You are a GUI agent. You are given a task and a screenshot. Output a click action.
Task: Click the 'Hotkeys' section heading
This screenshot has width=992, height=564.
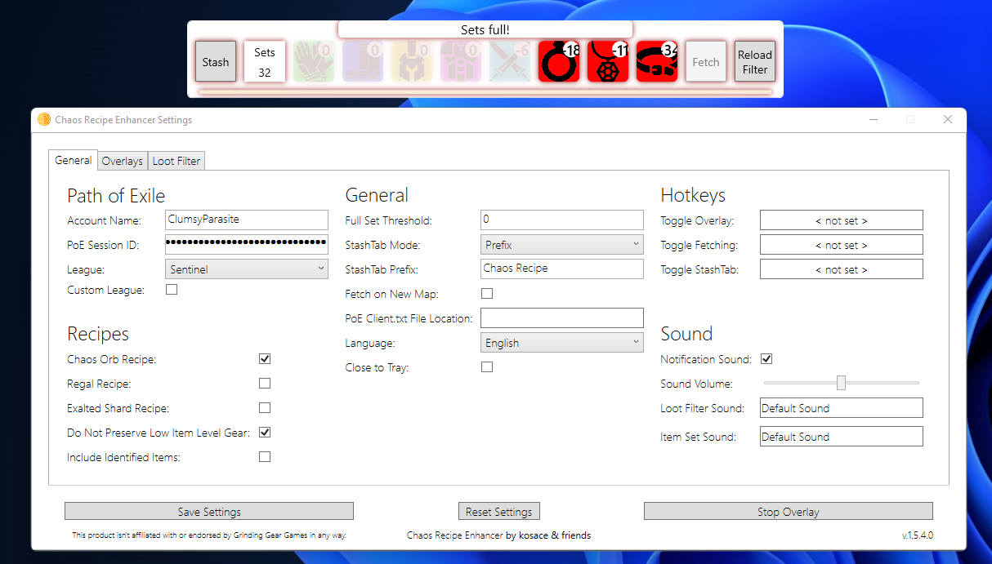pyautogui.click(x=693, y=196)
